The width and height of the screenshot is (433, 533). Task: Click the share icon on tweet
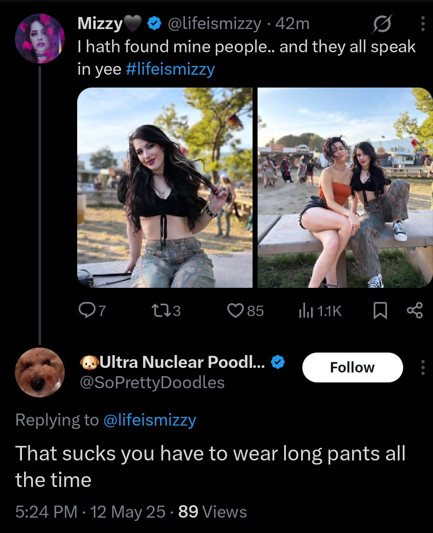click(x=415, y=310)
